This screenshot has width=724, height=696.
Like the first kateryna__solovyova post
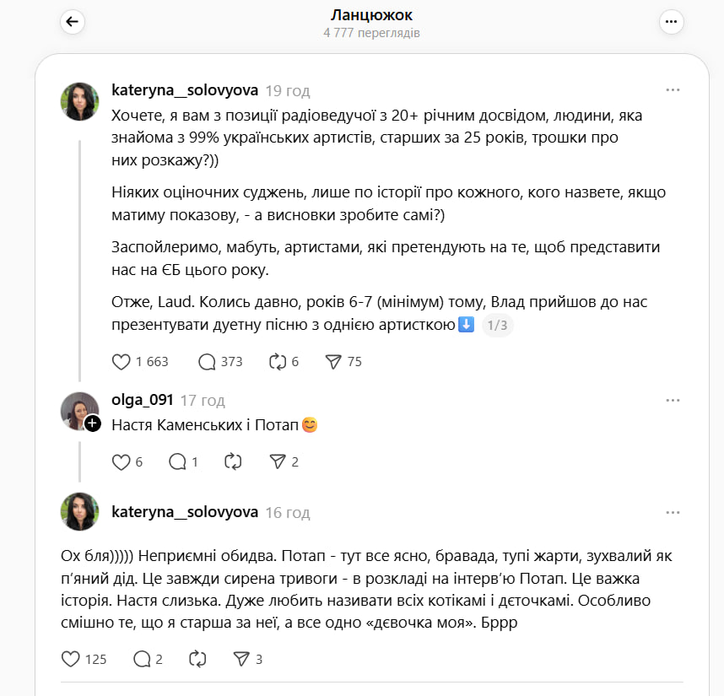pos(122,362)
